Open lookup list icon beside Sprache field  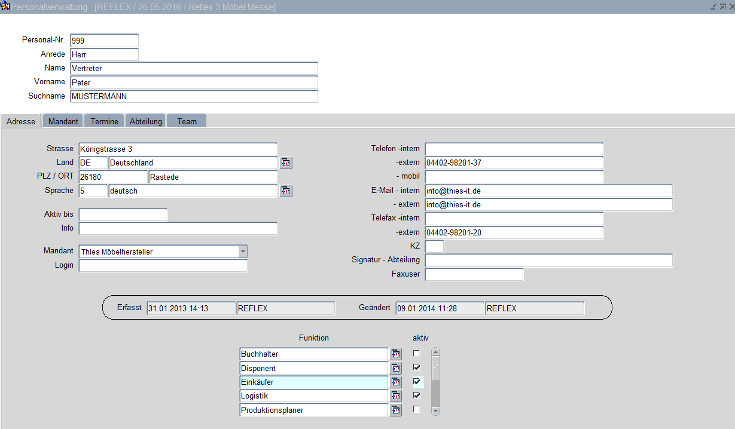click(286, 191)
